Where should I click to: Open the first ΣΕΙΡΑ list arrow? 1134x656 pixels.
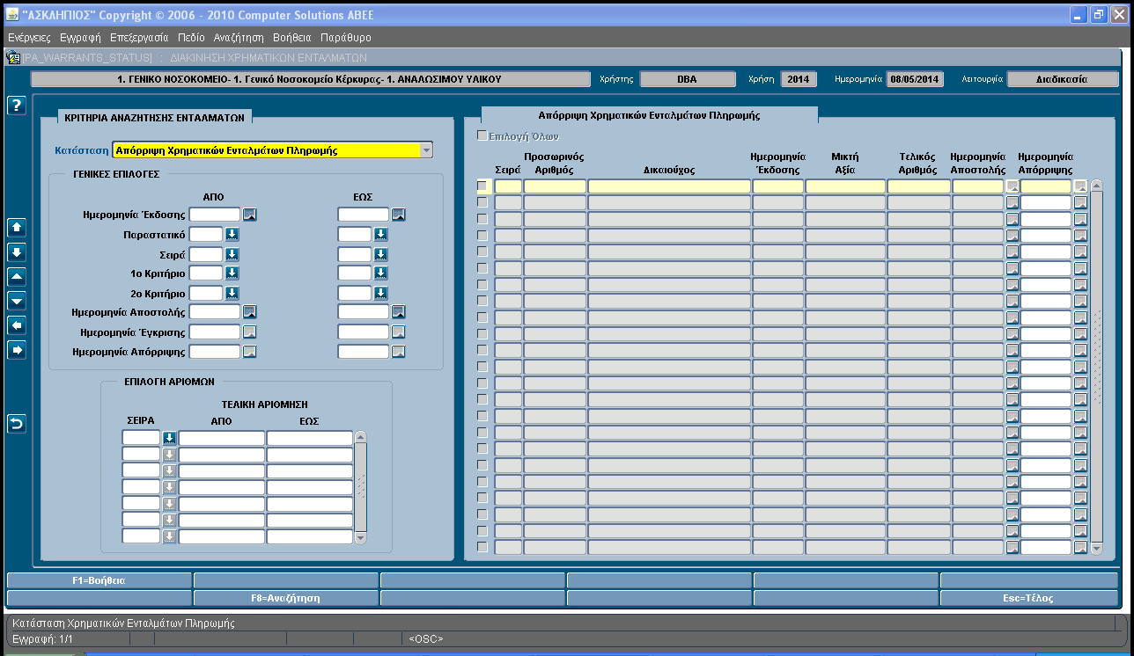pyautogui.click(x=169, y=438)
